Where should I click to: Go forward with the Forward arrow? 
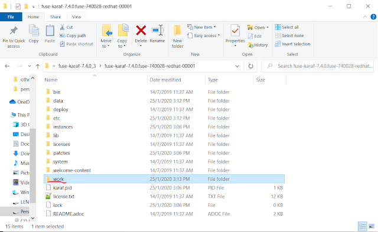point(19,66)
